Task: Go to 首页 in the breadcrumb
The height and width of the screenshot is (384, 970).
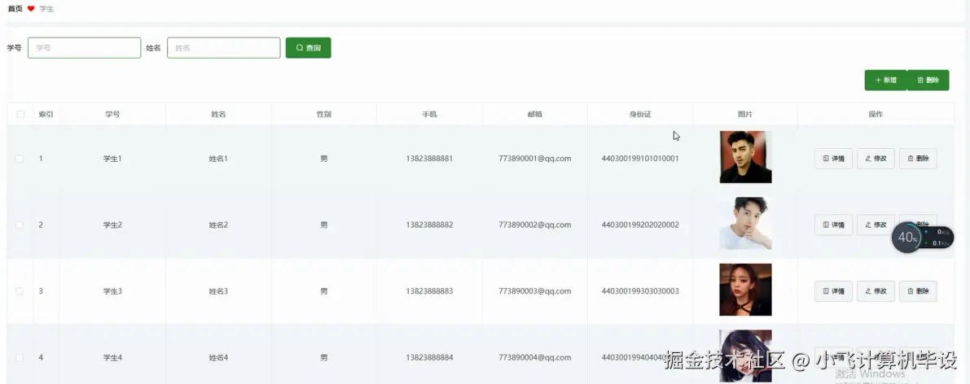Action: tap(15, 9)
